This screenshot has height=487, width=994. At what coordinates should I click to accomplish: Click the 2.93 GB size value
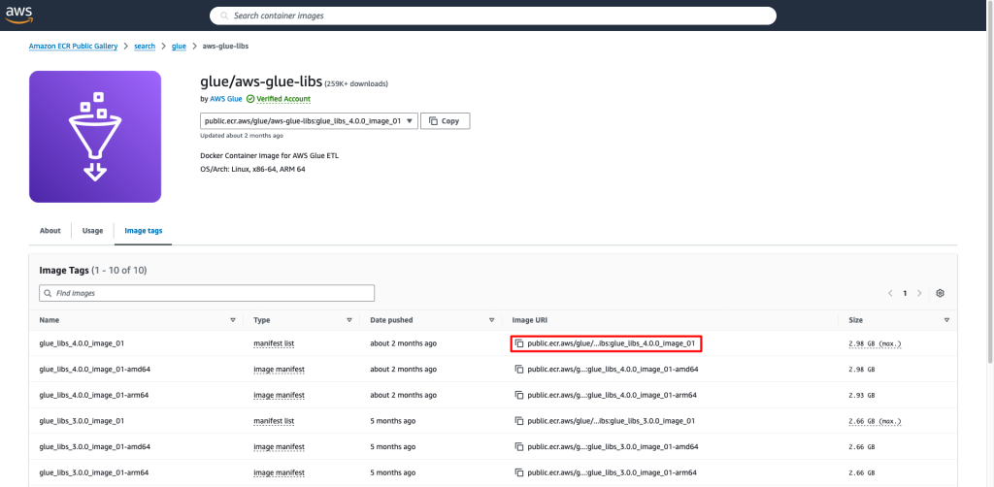click(x=862, y=395)
